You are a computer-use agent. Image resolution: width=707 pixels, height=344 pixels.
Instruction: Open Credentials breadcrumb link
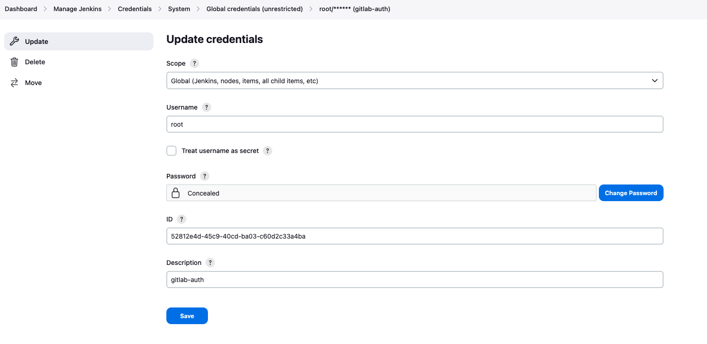point(135,9)
